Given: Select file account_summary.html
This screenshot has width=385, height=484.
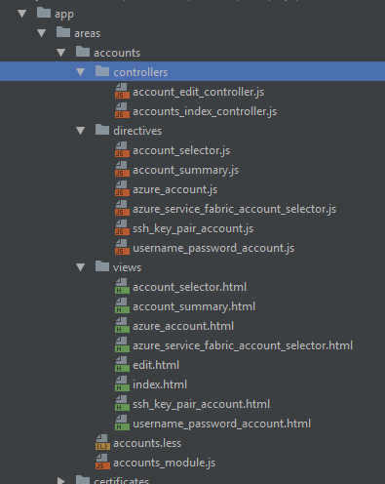Looking at the screenshot, I should click(x=194, y=306).
